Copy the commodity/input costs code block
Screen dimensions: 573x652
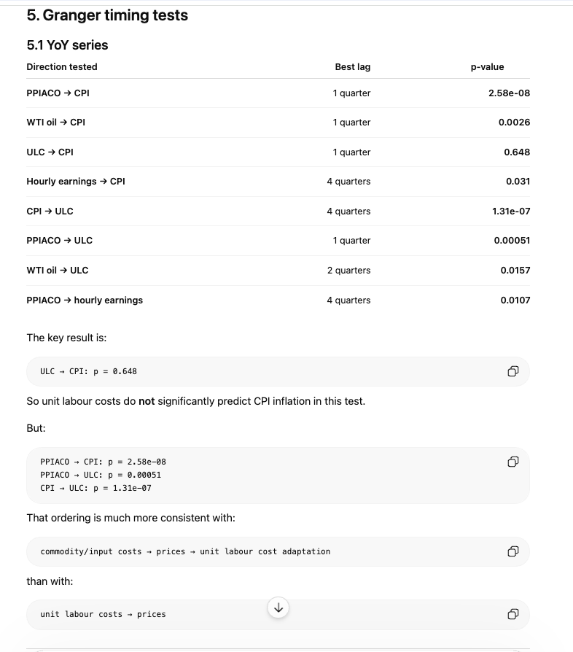click(513, 551)
